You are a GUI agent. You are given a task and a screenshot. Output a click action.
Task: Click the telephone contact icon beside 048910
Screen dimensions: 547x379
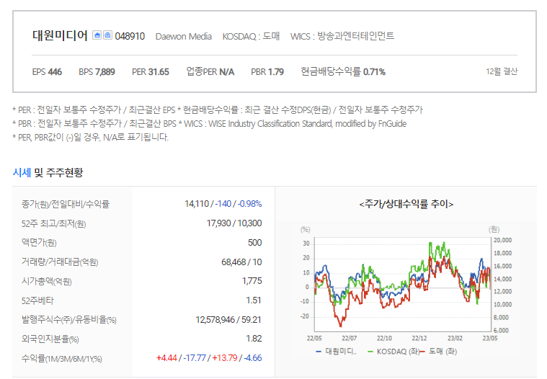[108, 35]
